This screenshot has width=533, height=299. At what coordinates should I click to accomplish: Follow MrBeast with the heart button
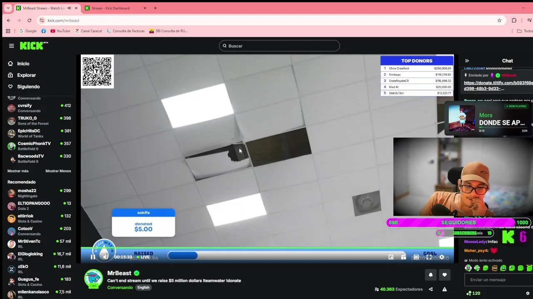click(x=444, y=274)
